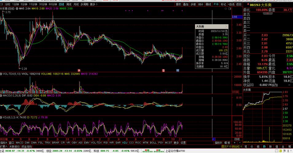Open 资金流向 capital flow tab
The height and width of the screenshot is (153, 293).
(26, 147)
